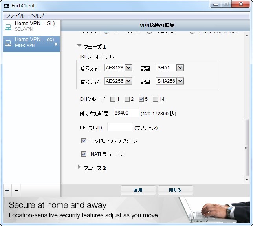This screenshot has width=253, height=226.
Task: Collapse the フェーズ1 section
Action: [x=79, y=46]
